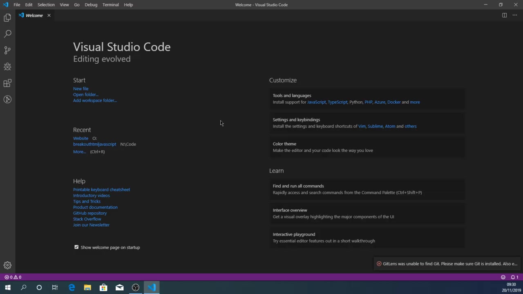Screen dimensions: 523x294
Task: Click the VS Code logo in title bar
Action: pyautogui.click(x=5, y=4)
